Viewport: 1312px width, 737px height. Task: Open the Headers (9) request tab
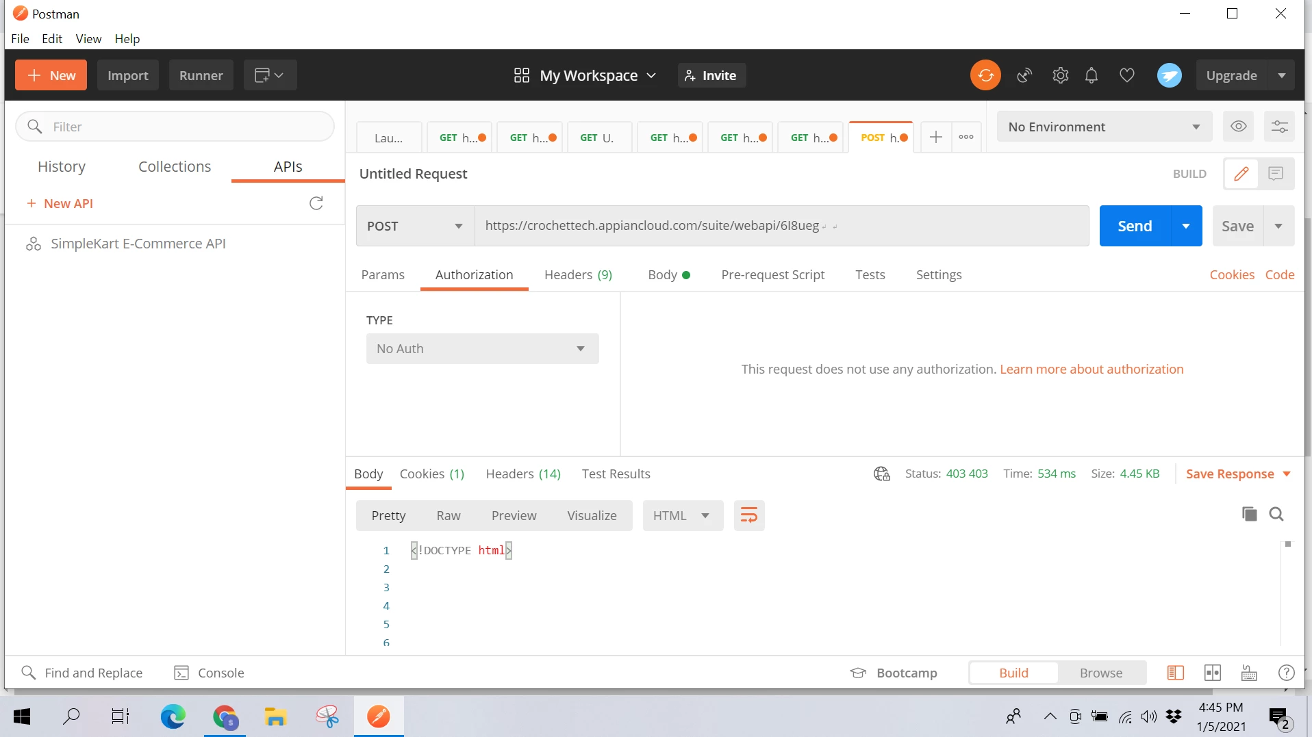click(578, 274)
